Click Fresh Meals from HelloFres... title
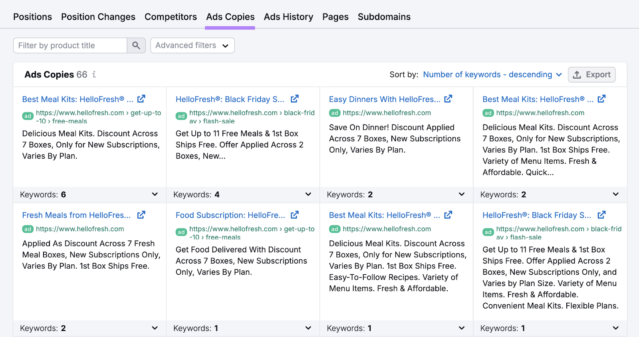The width and height of the screenshot is (639, 337). [76, 215]
